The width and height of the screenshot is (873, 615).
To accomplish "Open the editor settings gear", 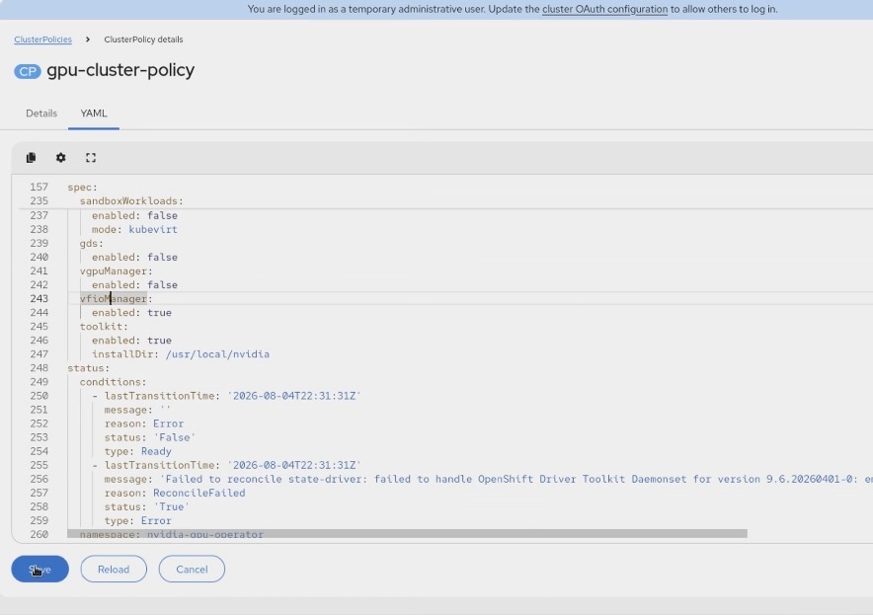I will (x=60, y=158).
